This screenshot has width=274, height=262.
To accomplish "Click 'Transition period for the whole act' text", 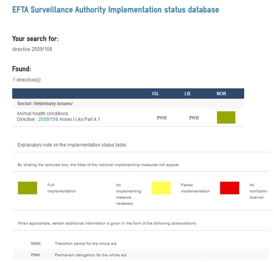I will (x=86, y=244).
